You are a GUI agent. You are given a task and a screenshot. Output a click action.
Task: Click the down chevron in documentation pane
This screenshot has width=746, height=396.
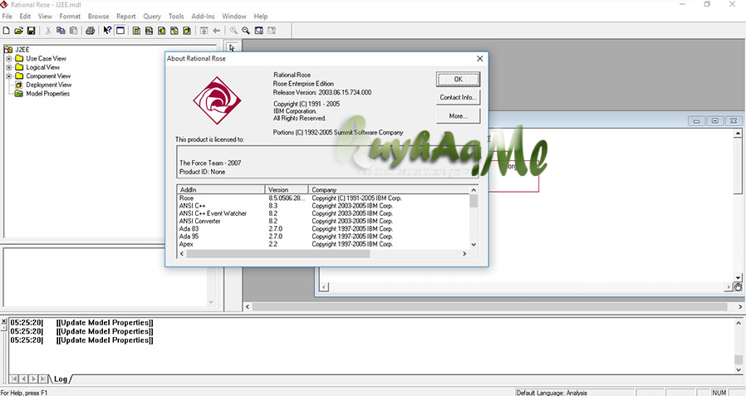point(211,302)
